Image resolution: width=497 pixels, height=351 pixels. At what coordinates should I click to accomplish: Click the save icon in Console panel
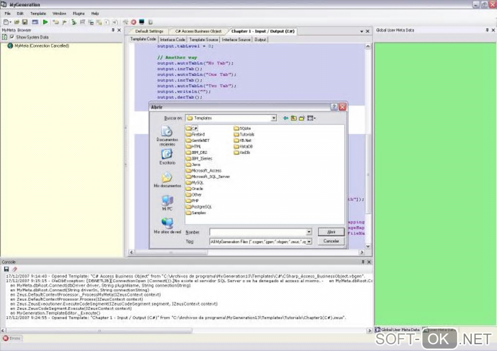[x=6, y=269]
